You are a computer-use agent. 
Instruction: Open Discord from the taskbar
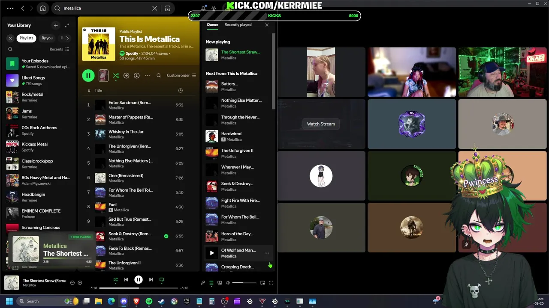124,301
